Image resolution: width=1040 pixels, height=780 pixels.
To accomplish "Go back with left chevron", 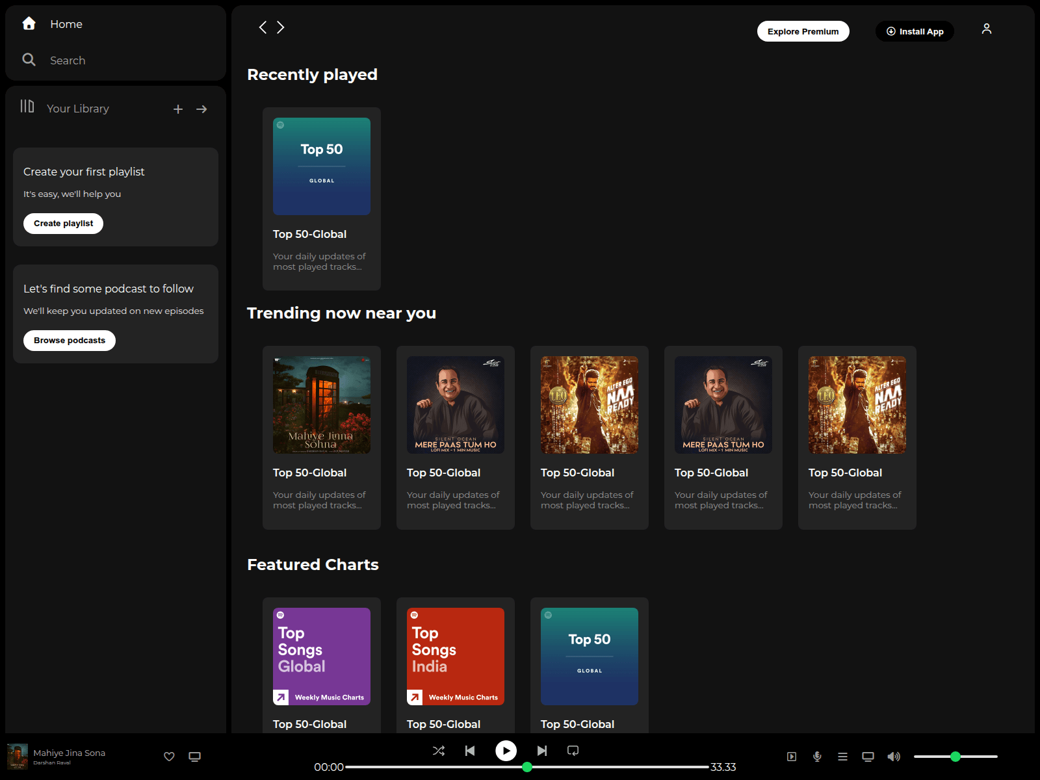I will (x=263, y=27).
